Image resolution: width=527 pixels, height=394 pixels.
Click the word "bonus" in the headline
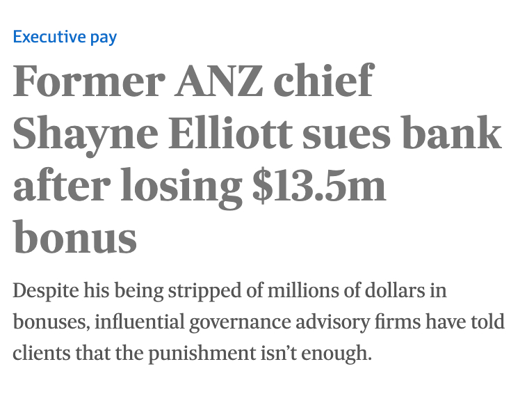pyautogui.click(x=74, y=238)
